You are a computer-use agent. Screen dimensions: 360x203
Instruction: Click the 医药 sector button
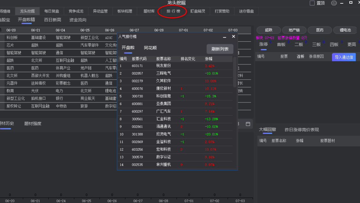[320, 30]
